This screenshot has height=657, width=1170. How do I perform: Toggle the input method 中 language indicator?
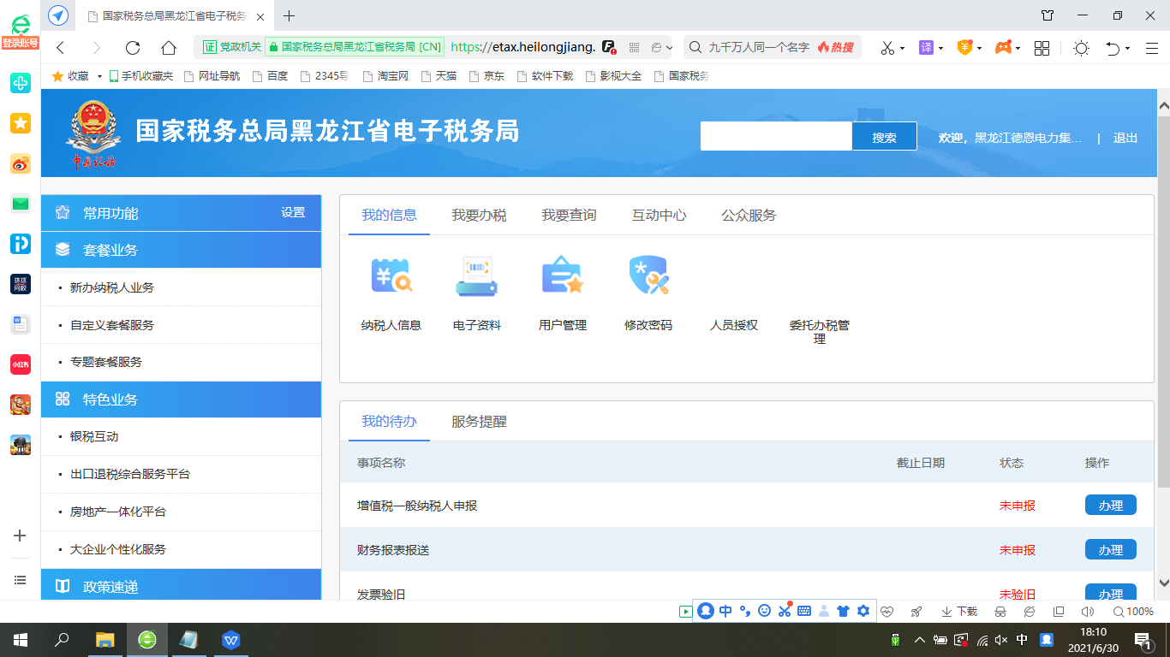(x=1022, y=639)
